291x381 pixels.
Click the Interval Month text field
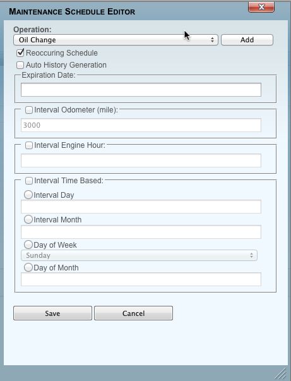point(141,232)
